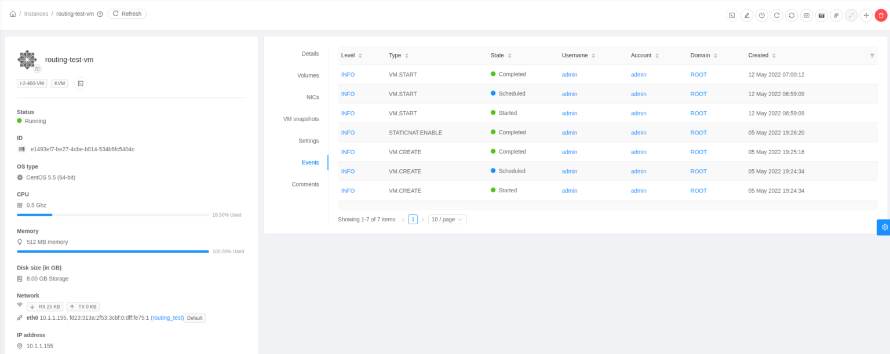Viewport: 890px width, 354px height.
Task: Open the events filter funnel
Action: pyautogui.click(x=872, y=55)
